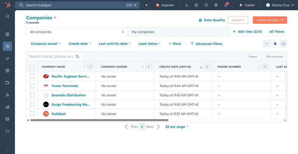
Task: Open the Notifications bell icon
Action: pyautogui.click(x=226, y=5)
